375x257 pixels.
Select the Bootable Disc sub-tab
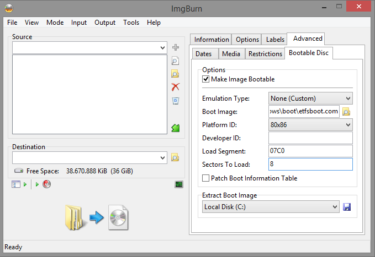(309, 53)
